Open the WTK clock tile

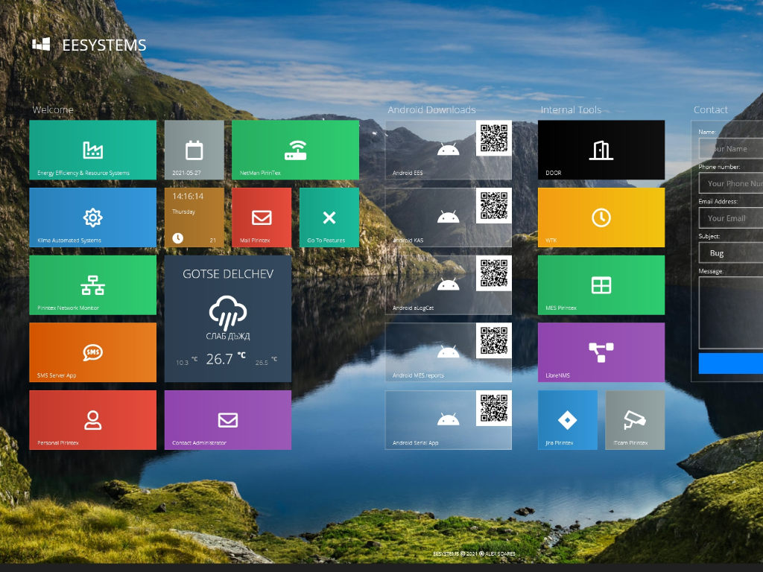(x=601, y=217)
